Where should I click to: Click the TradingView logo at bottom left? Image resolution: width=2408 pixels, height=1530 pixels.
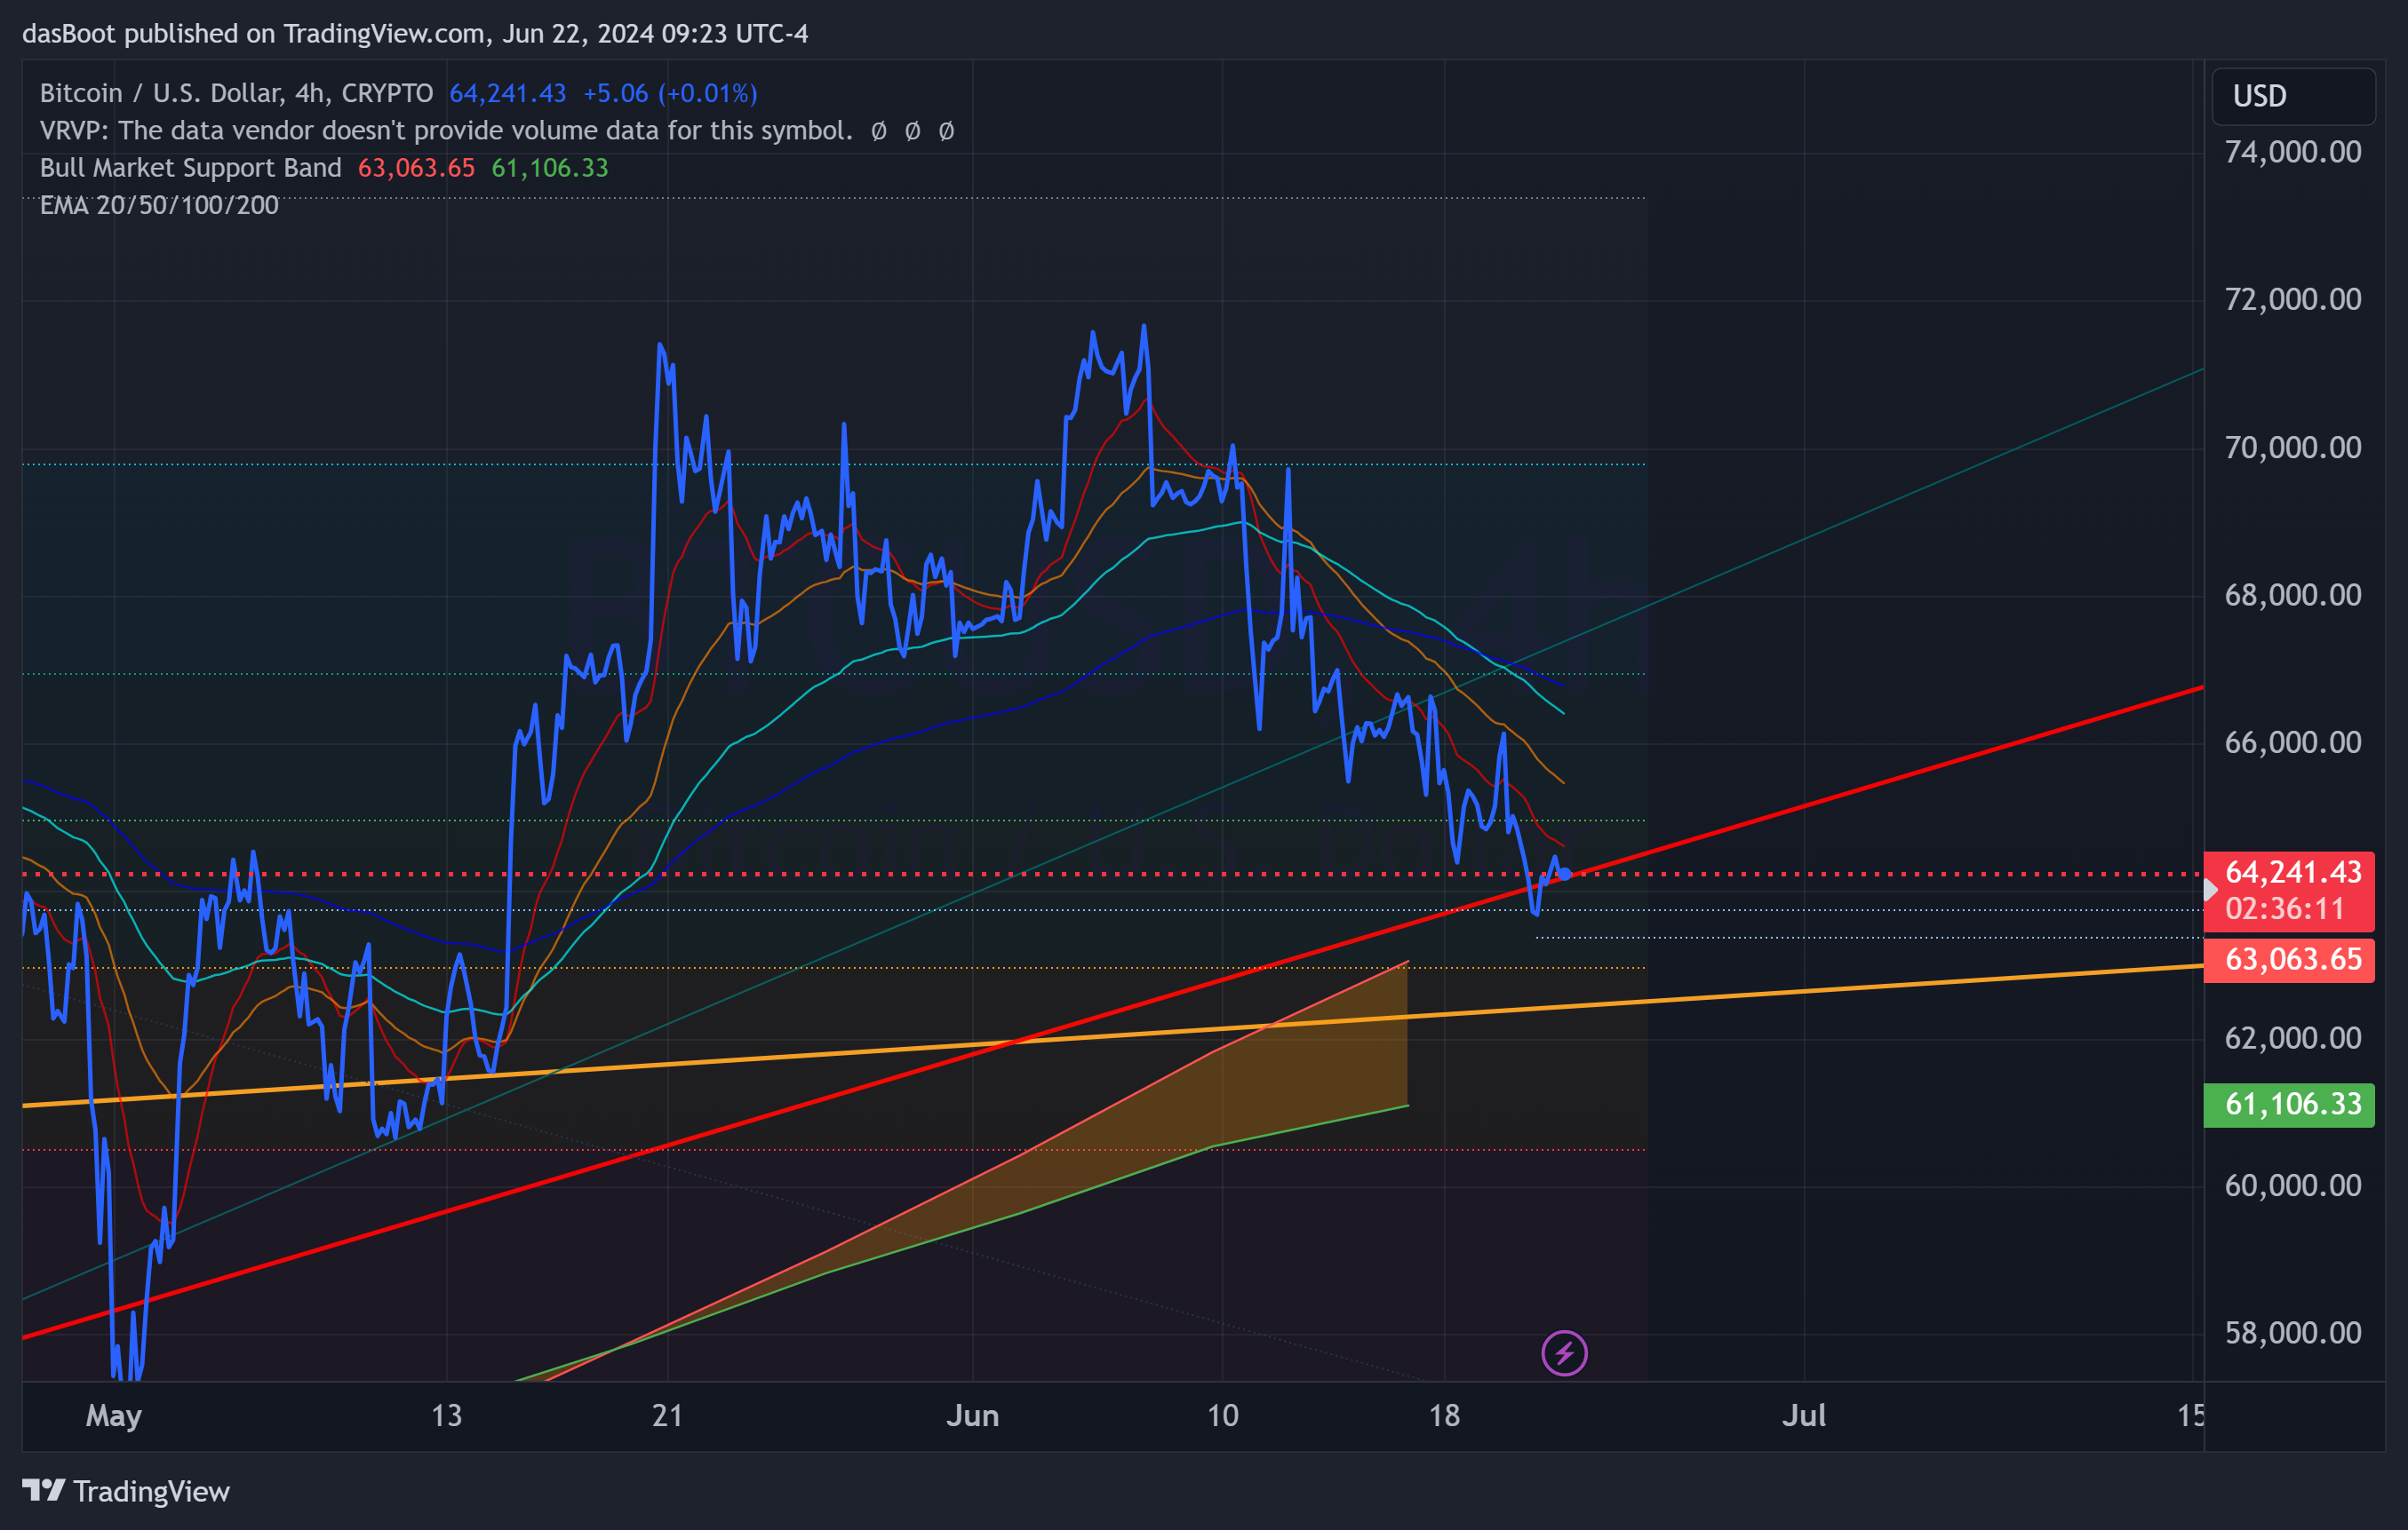point(126,1491)
